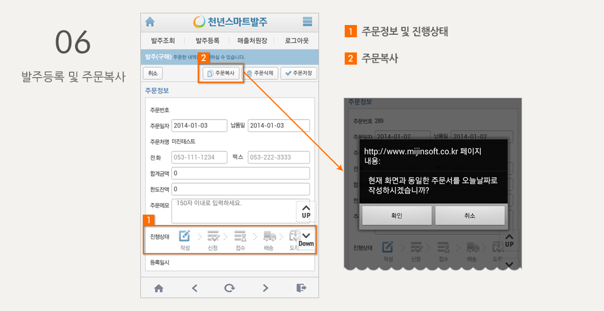Open the 발주조회 tab
The width and height of the screenshot is (604, 311).
coord(163,40)
